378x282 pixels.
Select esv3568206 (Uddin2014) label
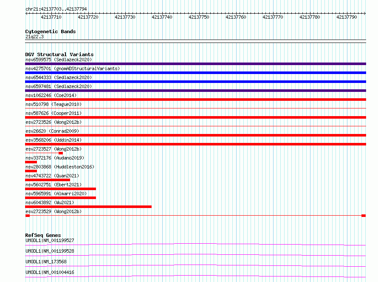[x=54, y=140]
